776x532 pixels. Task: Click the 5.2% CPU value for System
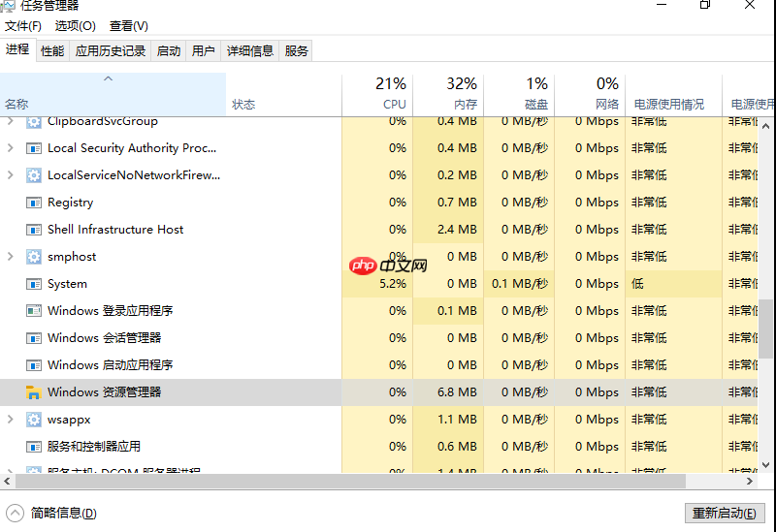(x=393, y=284)
